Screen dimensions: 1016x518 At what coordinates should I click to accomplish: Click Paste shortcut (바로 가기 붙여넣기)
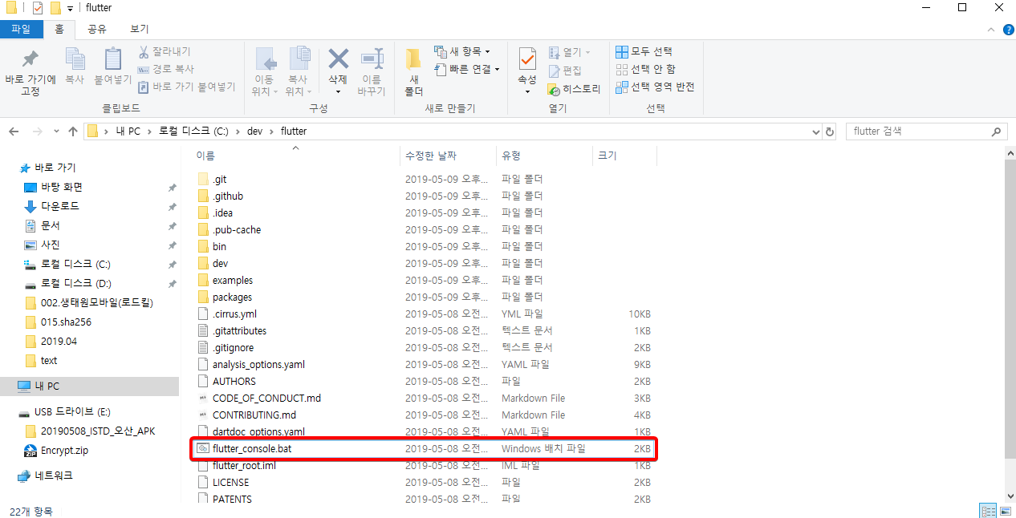click(x=186, y=87)
